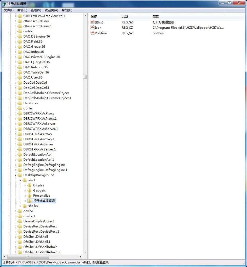Click the folder icon of curfile

[x=20, y=31]
